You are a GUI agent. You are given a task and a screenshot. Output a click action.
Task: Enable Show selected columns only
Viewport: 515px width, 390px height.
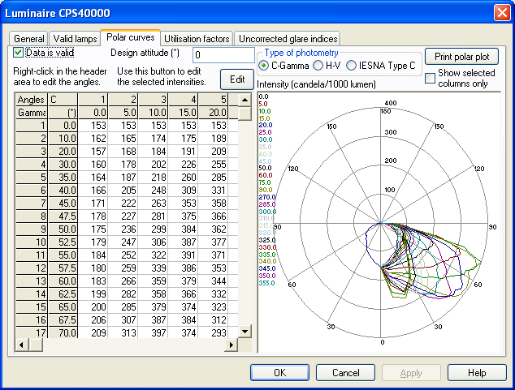click(430, 78)
